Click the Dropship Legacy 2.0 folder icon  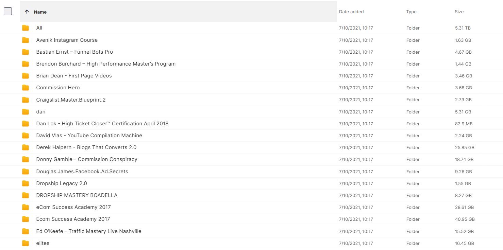pyautogui.click(x=26, y=183)
